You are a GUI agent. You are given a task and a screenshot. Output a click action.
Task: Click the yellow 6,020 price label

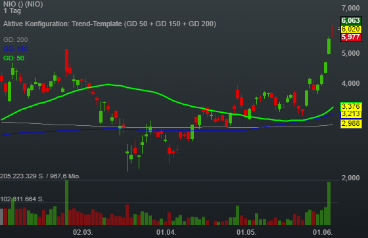351,29
